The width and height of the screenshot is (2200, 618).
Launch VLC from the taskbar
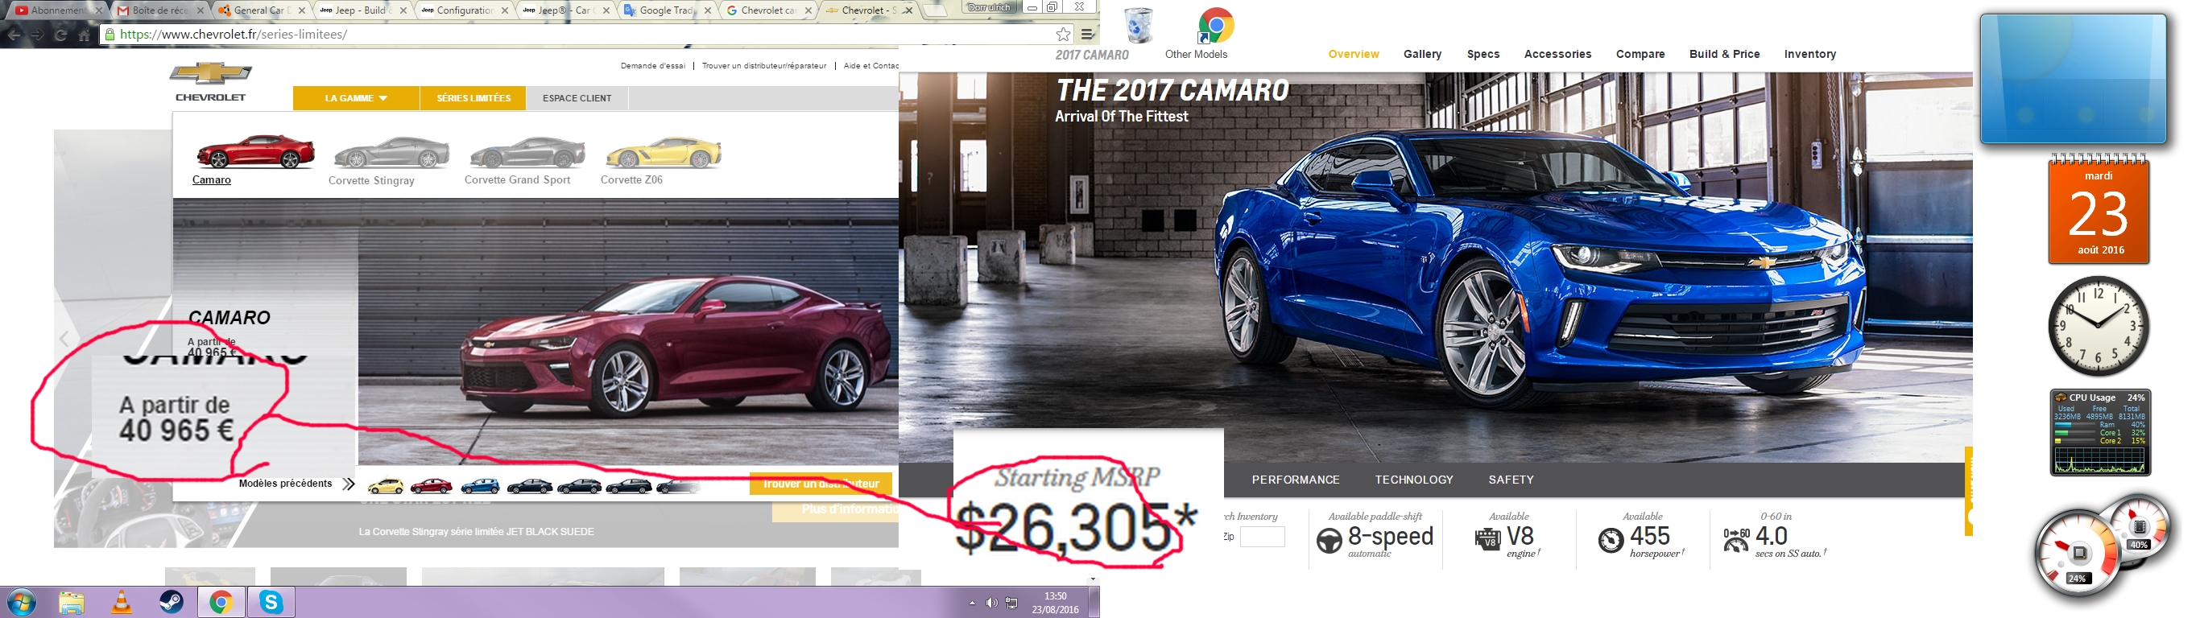pos(122,603)
